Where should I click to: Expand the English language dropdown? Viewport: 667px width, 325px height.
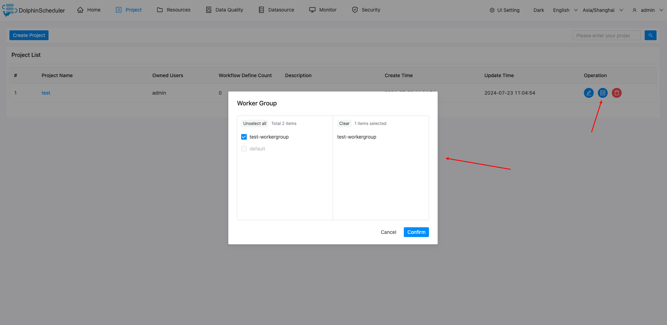(565, 10)
